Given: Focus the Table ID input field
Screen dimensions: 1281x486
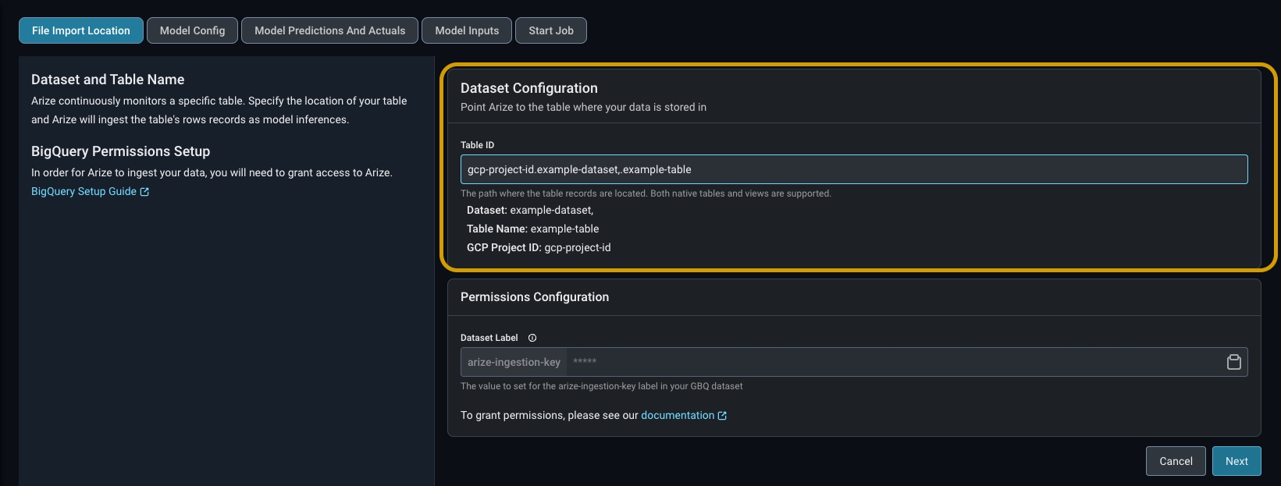Looking at the screenshot, I should [x=854, y=169].
